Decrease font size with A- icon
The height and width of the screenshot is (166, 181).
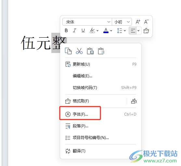click(146, 22)
